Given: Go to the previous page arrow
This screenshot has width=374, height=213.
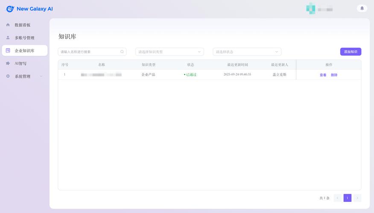Looking at the screenshot, I should [338, 198].
